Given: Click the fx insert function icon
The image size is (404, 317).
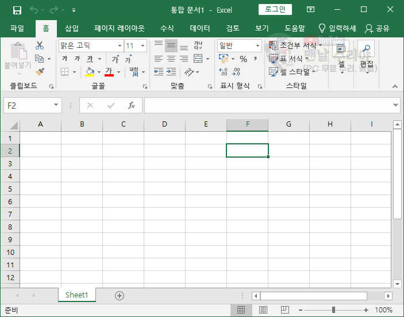Looking at the screenshot, I should (132, 105).
